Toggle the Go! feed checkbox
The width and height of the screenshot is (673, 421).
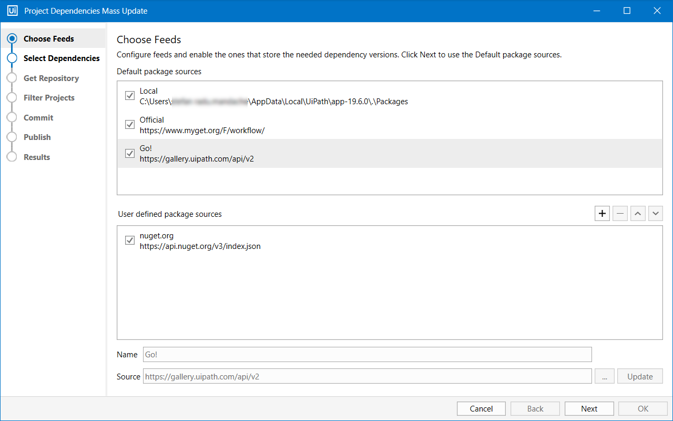130,153
